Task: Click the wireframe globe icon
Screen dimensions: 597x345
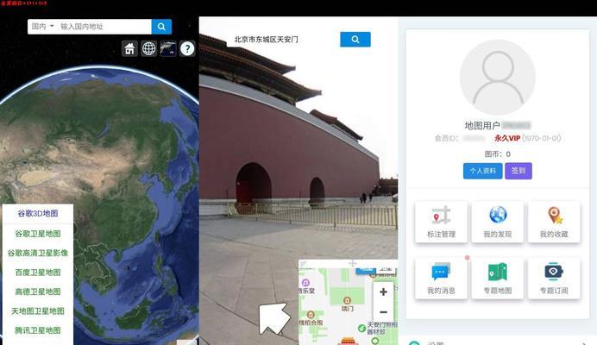Action: tap(149, 48)
